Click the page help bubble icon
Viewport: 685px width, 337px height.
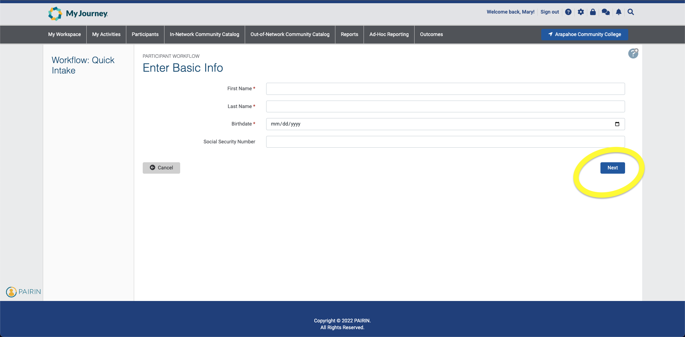click(633, 53)
